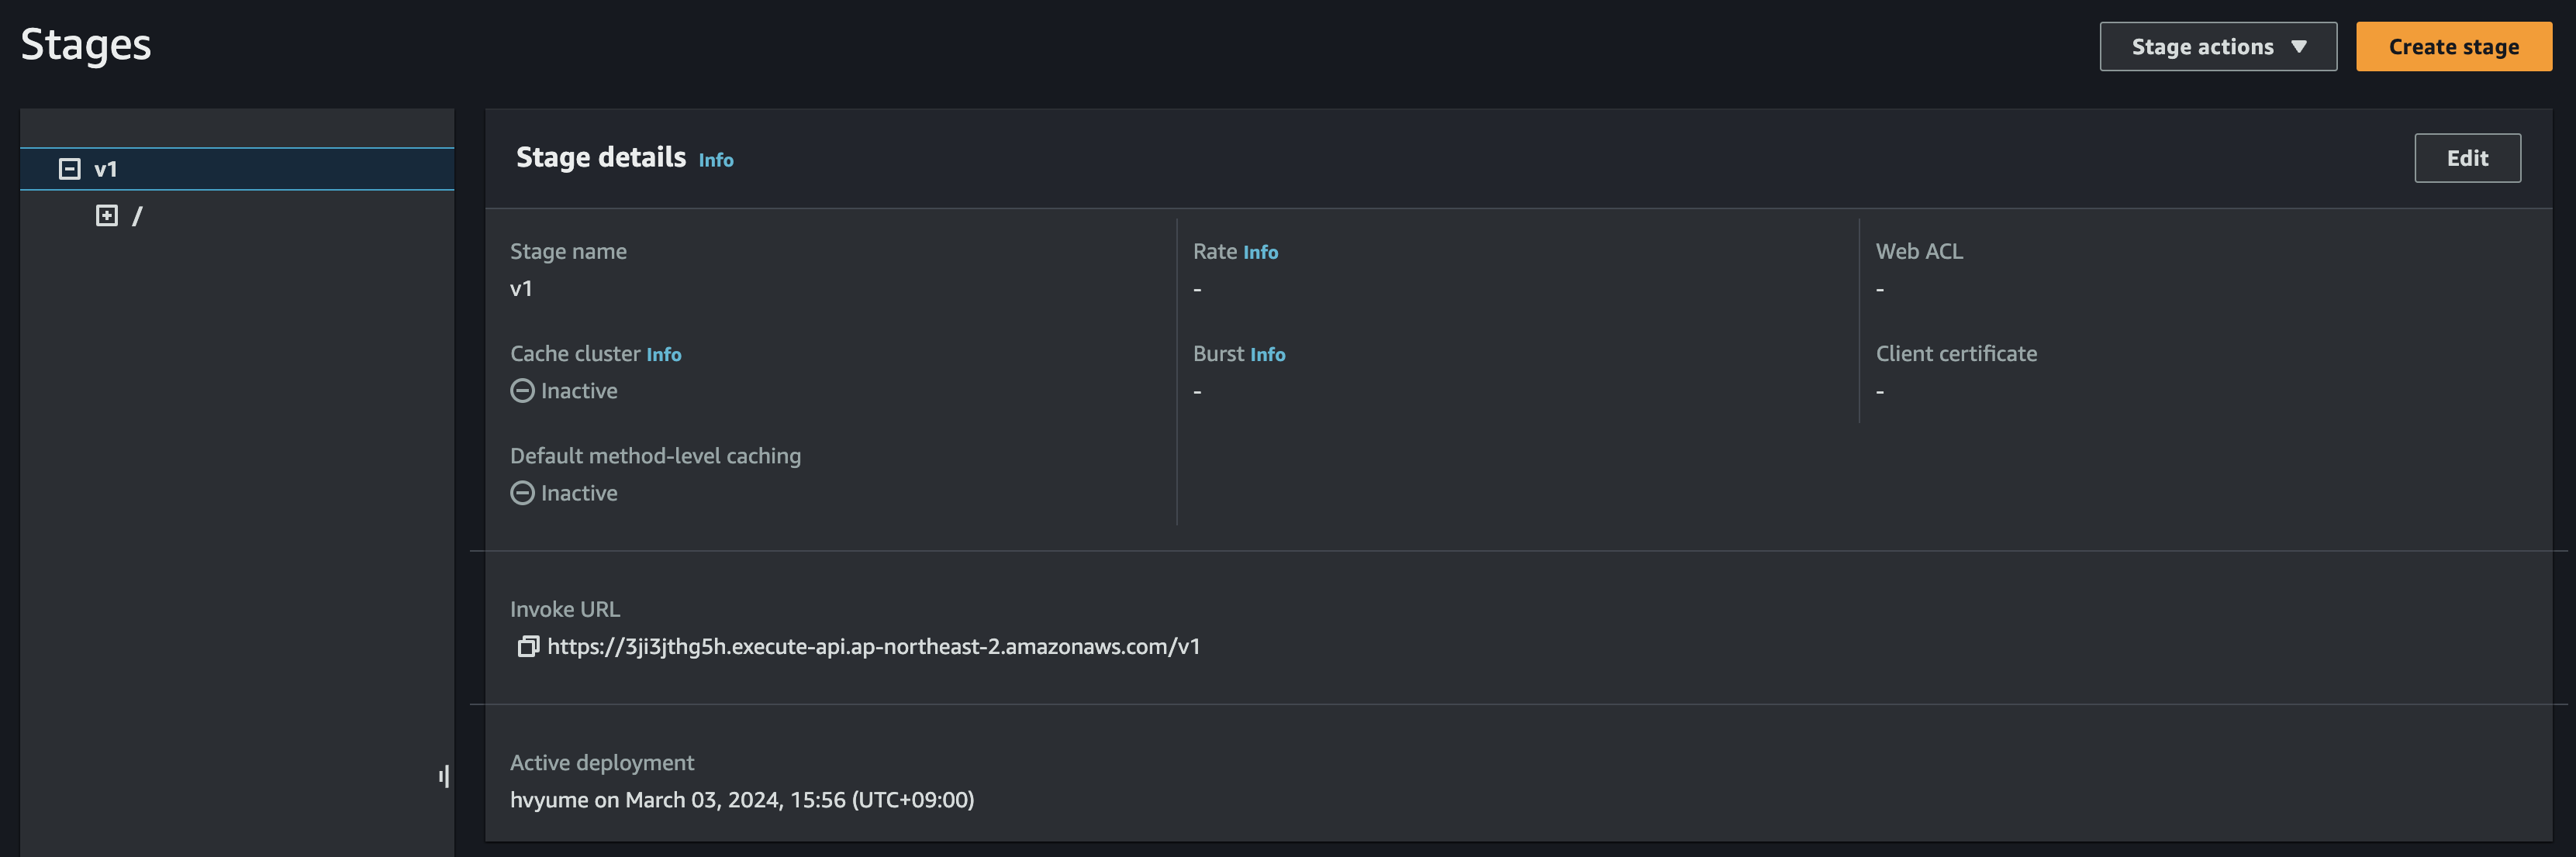The width and height of the screenshot is (2576, 857).
Task: Click the method-level caching Inactive status icon
Action: 522,494
